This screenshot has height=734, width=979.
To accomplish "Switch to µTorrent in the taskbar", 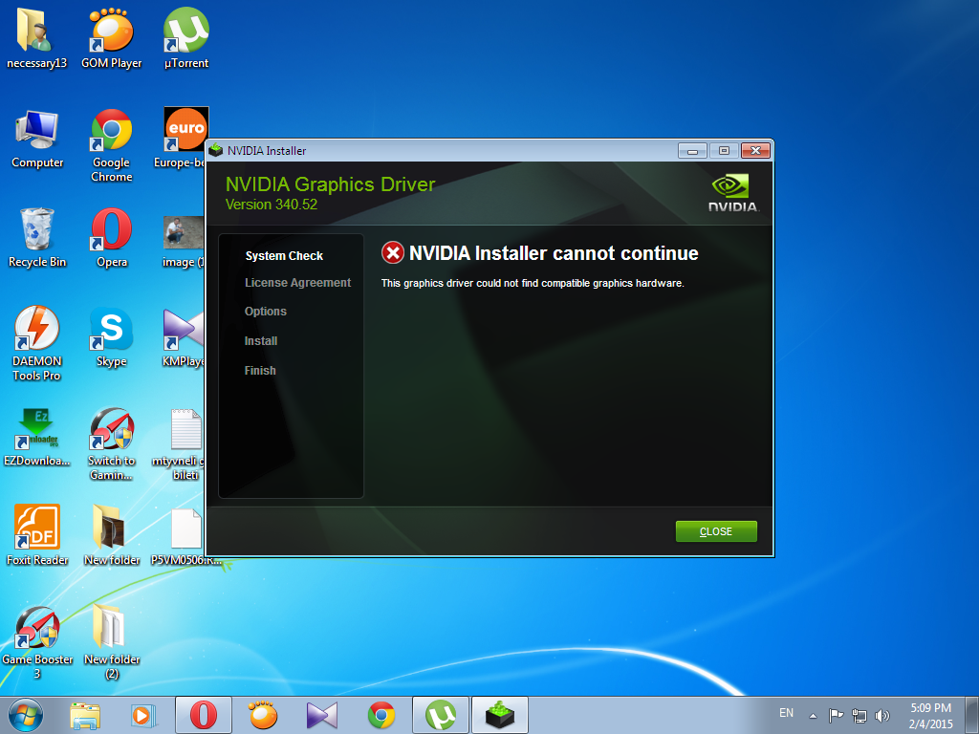I will point(441,715).
